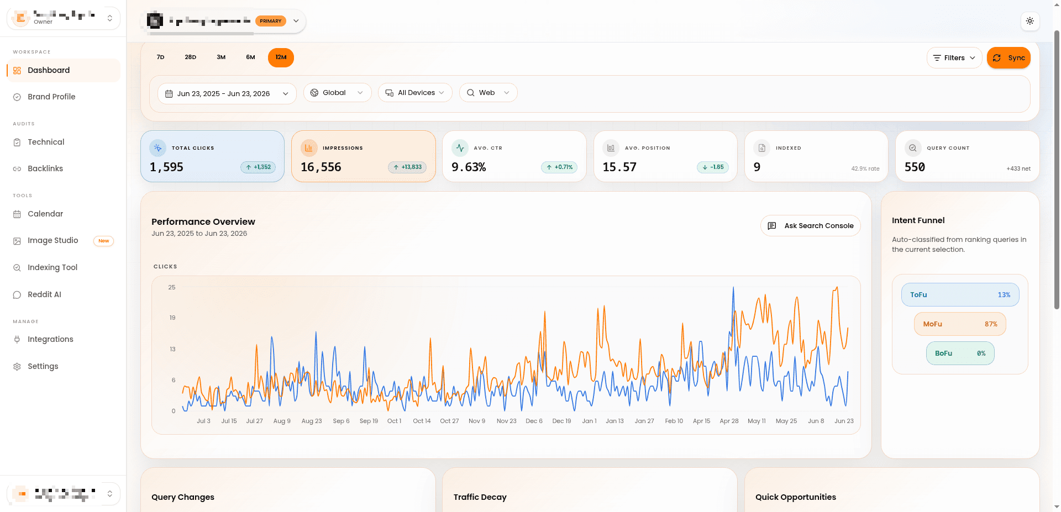Open Reddit AI page
This screenshot has height=512, width=1061.
[x=64, y=294]
